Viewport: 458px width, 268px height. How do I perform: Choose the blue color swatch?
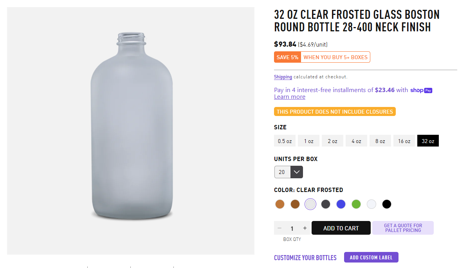[341, 204]
